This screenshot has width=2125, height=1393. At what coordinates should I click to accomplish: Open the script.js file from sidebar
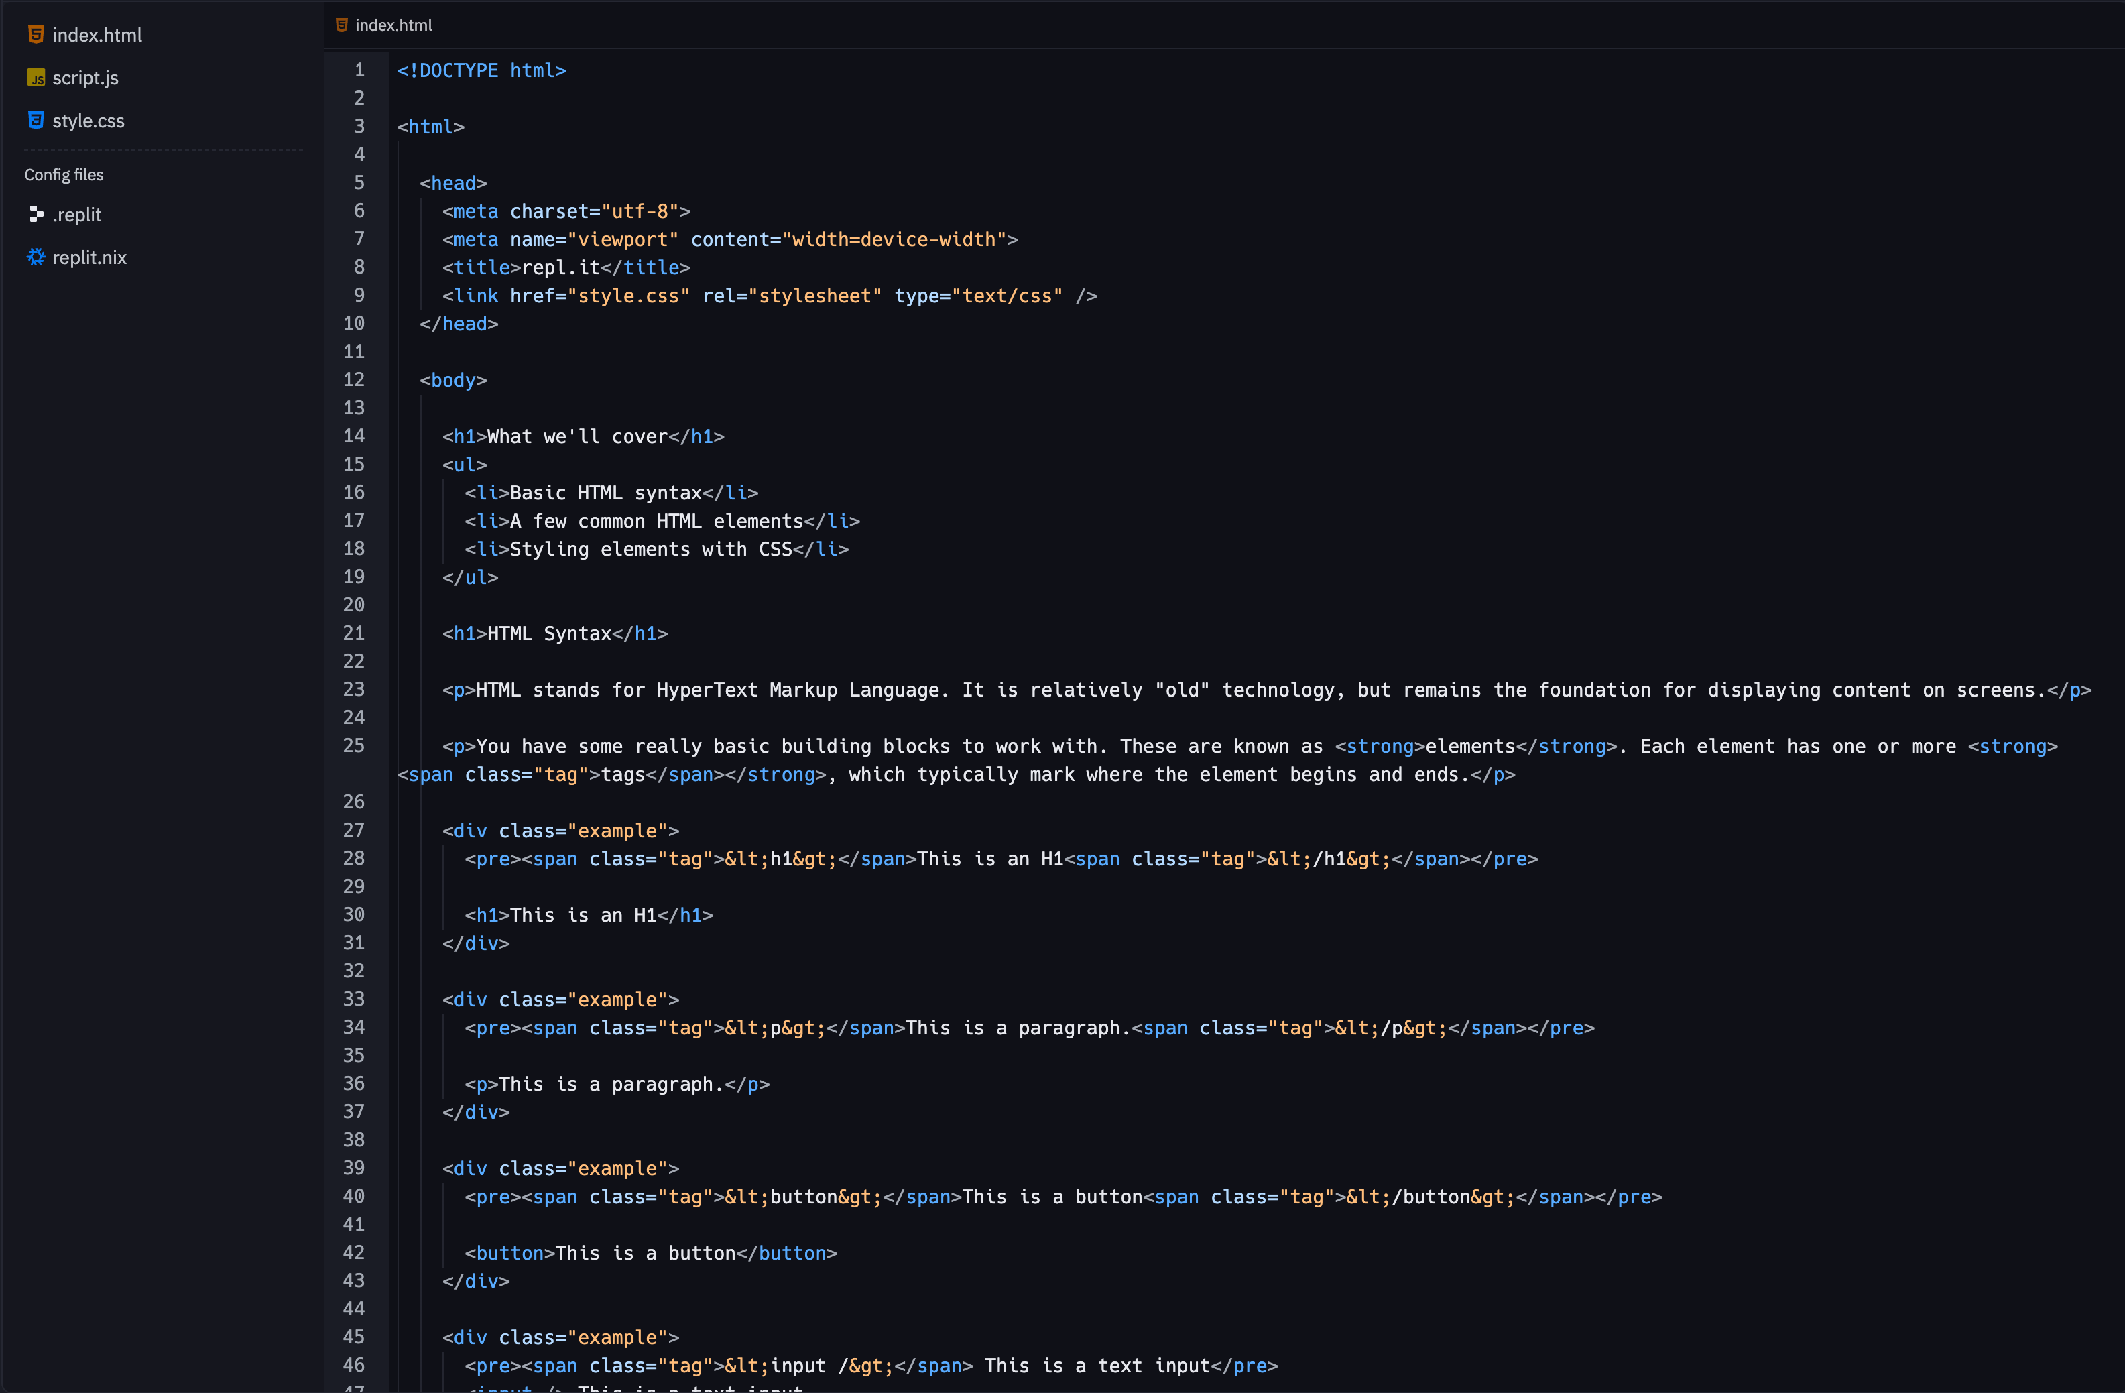pyautogui.click(x=86, y=78)
